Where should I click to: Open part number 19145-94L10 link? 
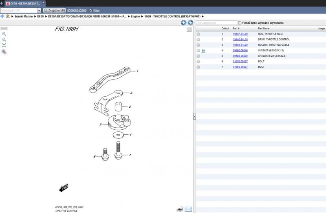(x=240, y=40)
